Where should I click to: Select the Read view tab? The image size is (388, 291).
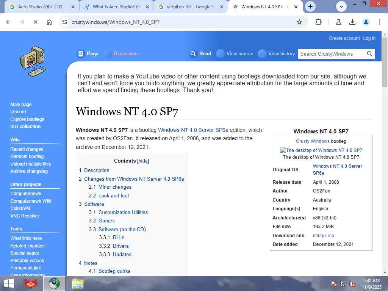point(205,54)
